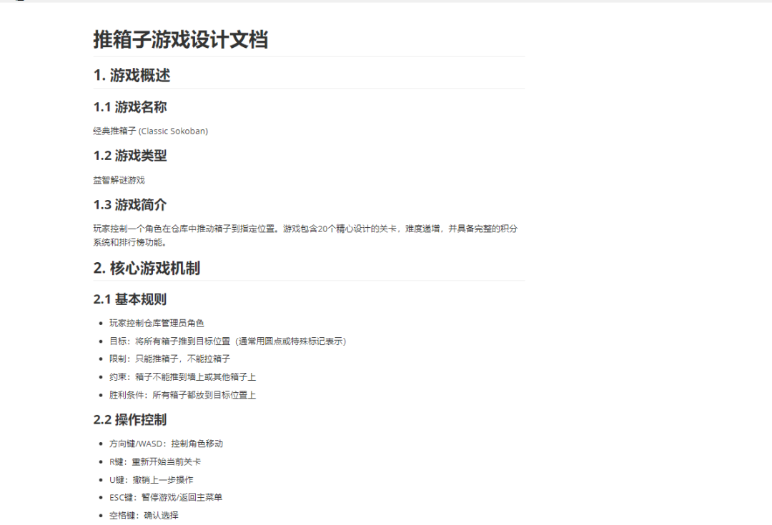This screenshot has height=525, width=772.
Task: Click the bullet beginning with 目标：
Action: [x=227, y=341]
